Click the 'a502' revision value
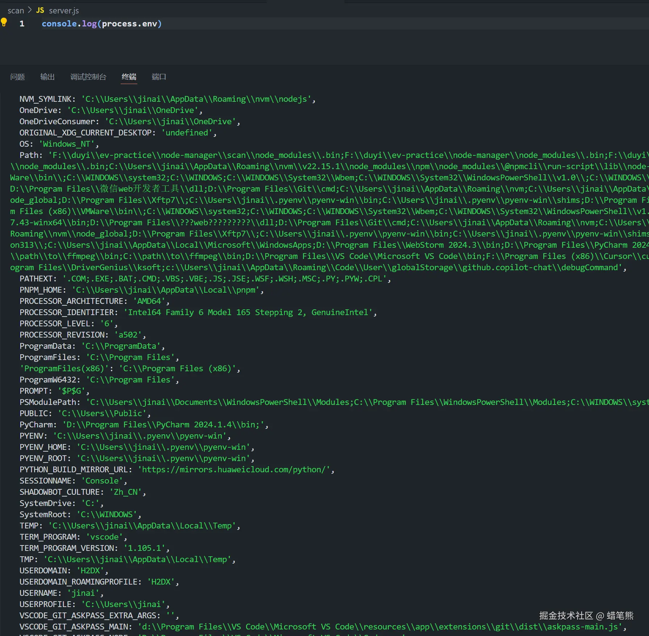The width and height of the screenshot is (649, 636). point(128,335)
